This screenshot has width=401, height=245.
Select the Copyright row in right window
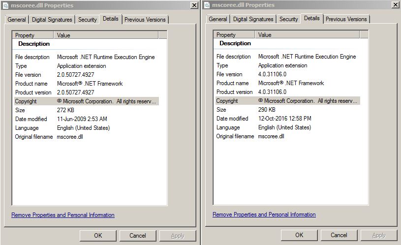pos(288,101)
